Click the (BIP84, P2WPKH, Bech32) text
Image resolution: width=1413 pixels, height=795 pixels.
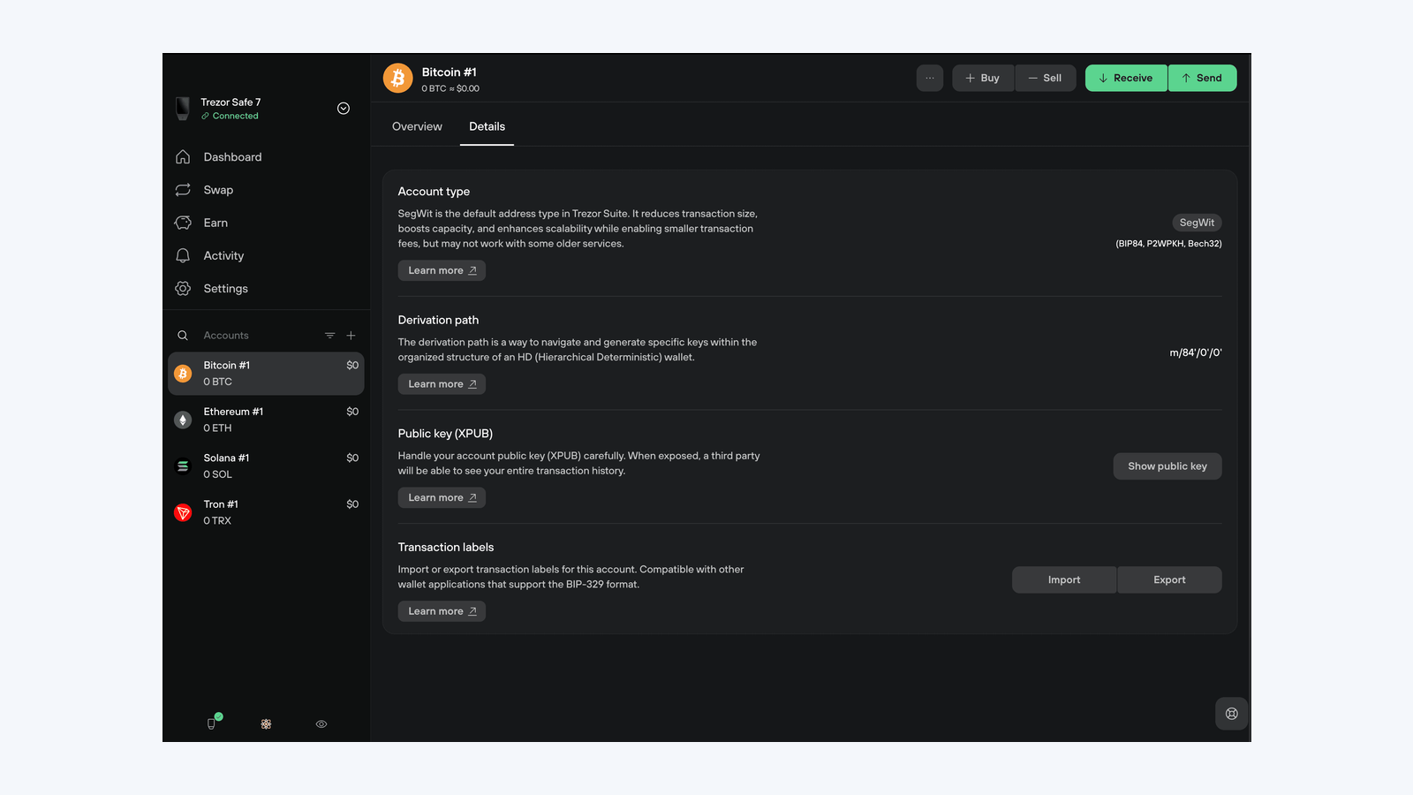[x=1168, y=244]
